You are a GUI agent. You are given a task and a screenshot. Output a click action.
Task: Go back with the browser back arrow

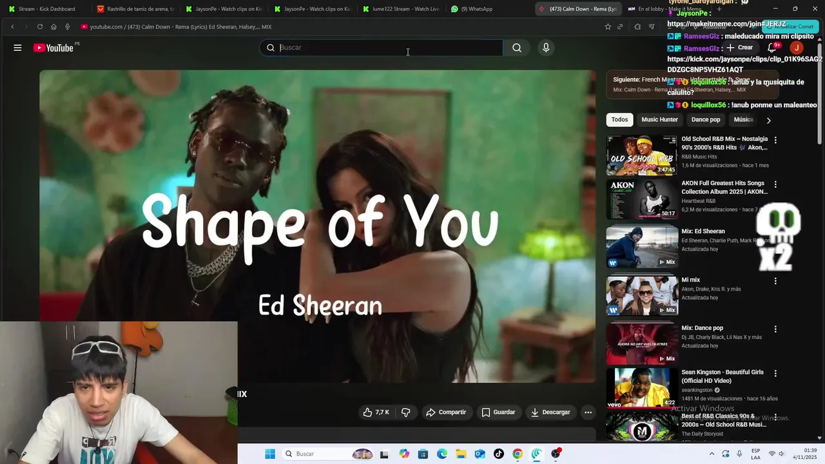pyautogui.click(x=12, y=26)
